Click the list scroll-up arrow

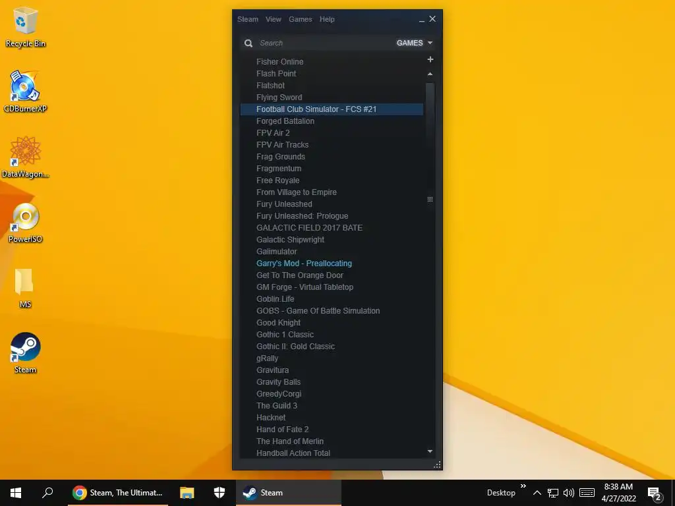click(x=430, y=74)
